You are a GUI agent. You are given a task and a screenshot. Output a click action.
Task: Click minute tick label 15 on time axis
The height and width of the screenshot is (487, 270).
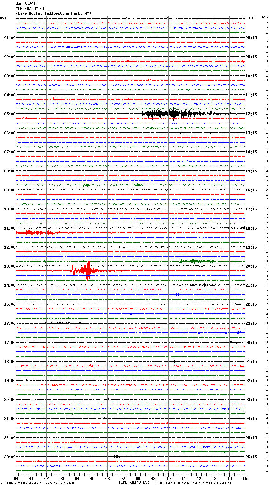(x=245, y=478)
